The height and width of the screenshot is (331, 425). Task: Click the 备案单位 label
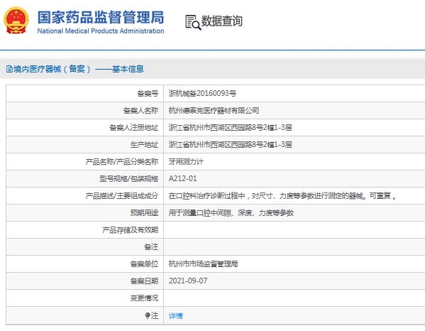144,264
